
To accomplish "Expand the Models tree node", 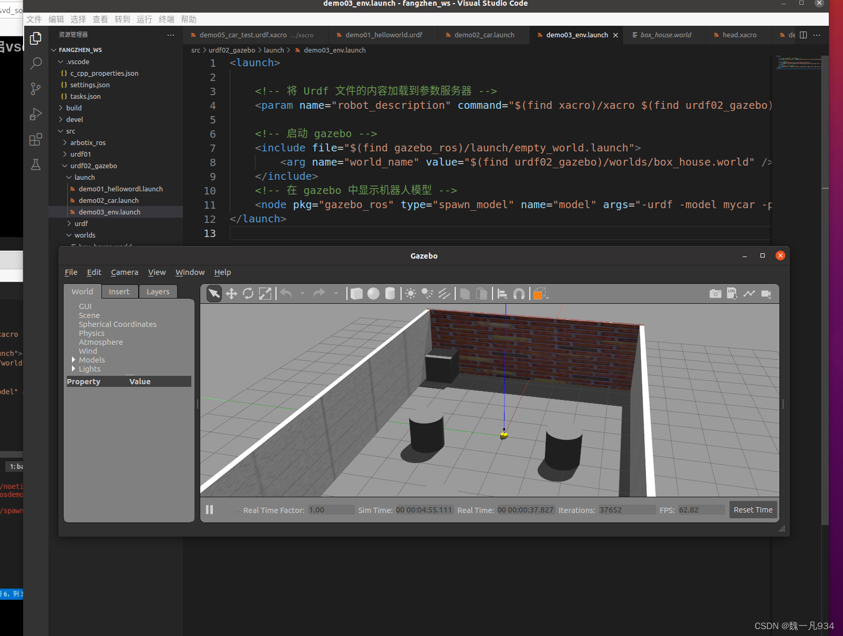I will pyautogui.click(x=74, y=360).
